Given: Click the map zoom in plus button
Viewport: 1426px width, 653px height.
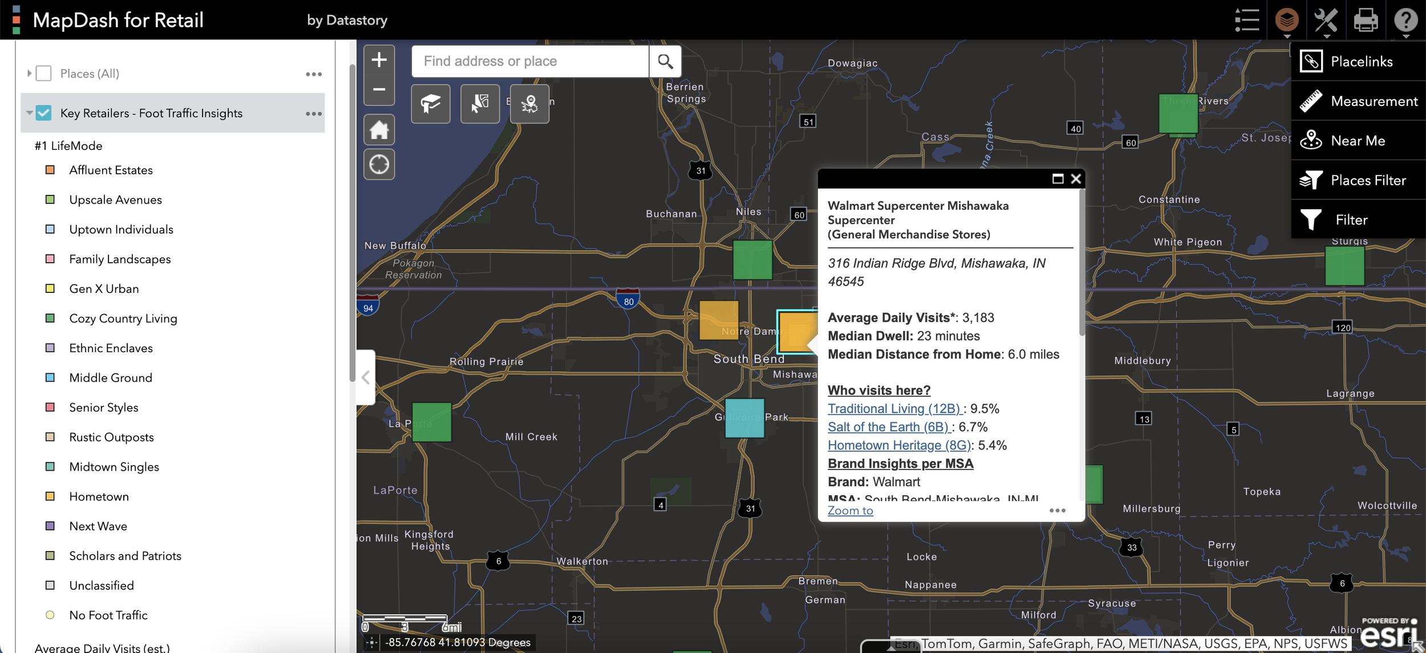Looking at the screenshot, I should coord(379,60).
